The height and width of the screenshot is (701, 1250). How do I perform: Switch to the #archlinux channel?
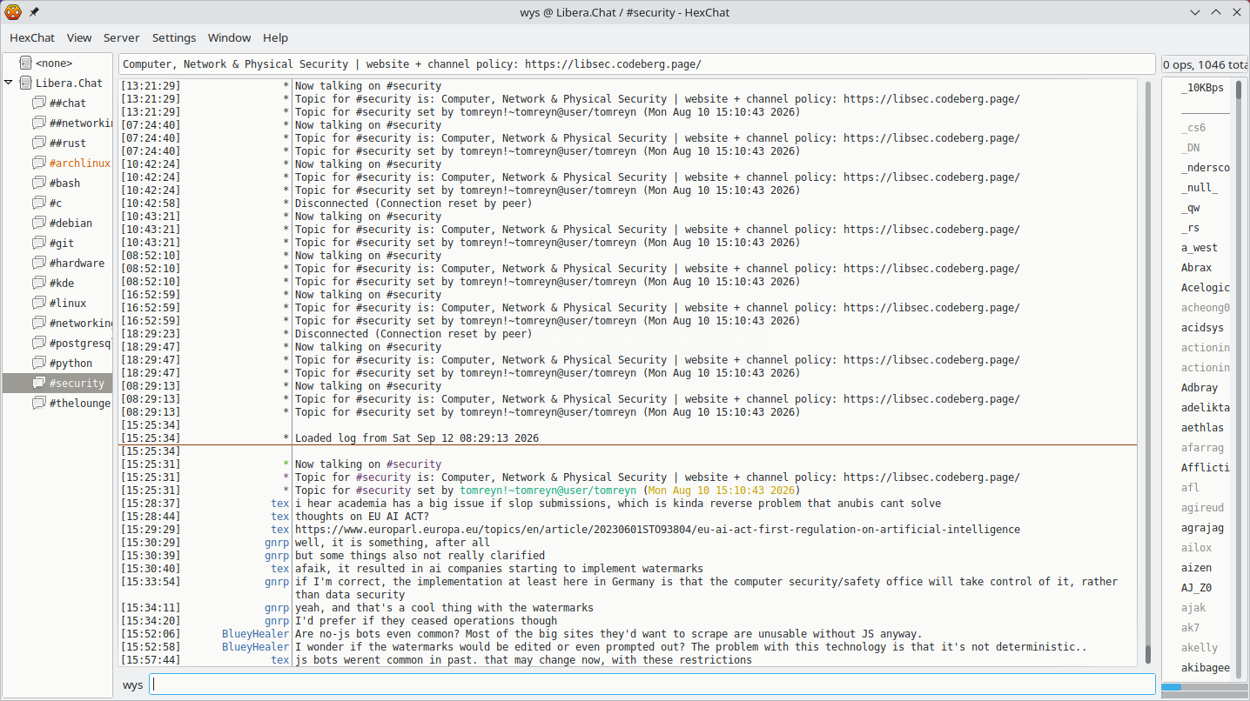(80, 163)
